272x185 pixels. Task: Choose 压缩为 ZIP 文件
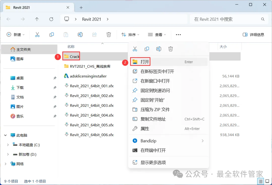tap(168, 110)
